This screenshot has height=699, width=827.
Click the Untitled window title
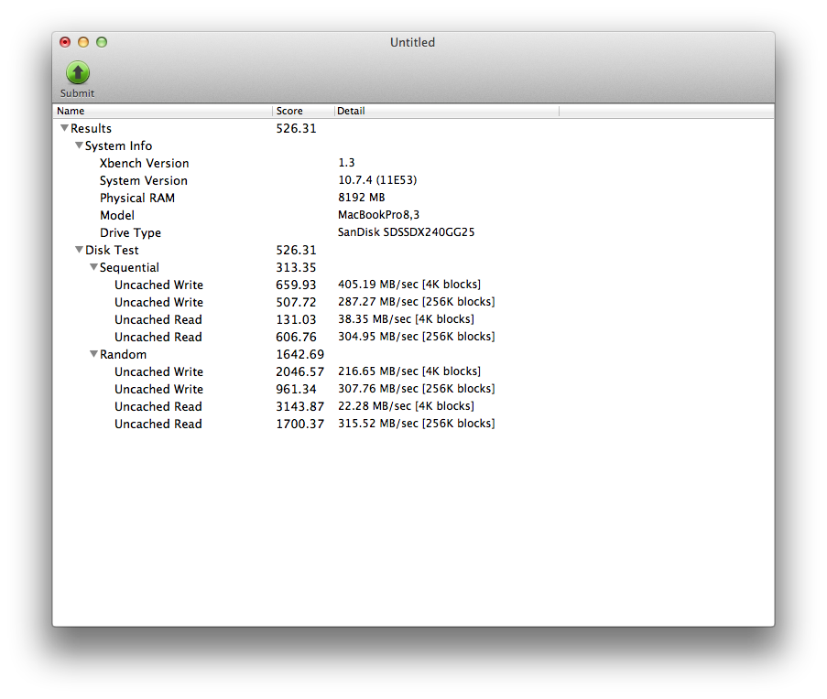pyautogui.click(x=412, y=42)
